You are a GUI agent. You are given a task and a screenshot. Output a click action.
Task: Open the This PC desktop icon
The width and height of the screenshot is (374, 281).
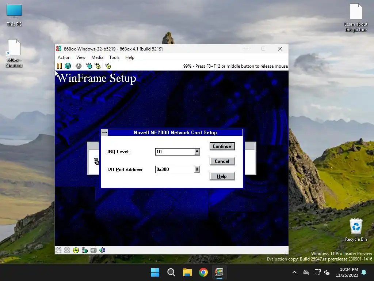coord(14,15)
